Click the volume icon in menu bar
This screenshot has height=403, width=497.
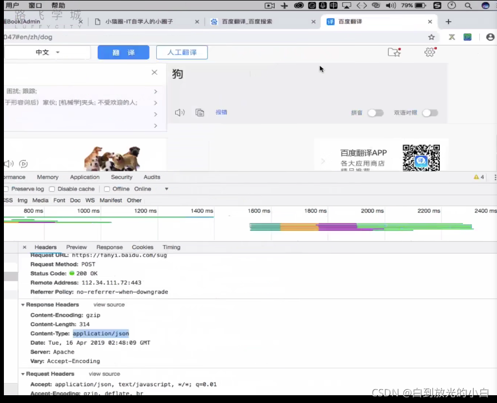390,6
